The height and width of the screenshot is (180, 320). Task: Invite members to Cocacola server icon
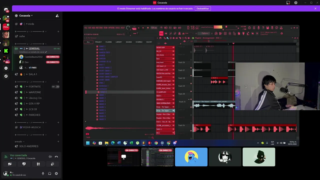57,15
